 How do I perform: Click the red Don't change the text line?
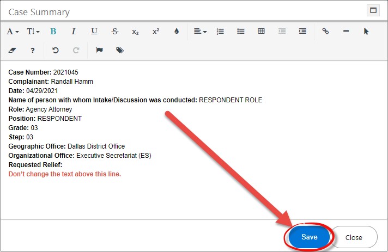coord(65,174)
